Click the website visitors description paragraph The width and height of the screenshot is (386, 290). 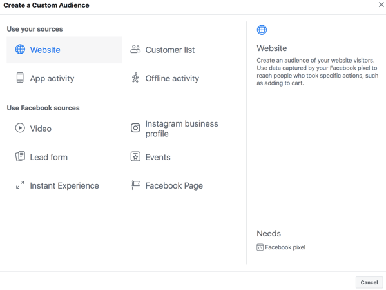pos(317,72)
